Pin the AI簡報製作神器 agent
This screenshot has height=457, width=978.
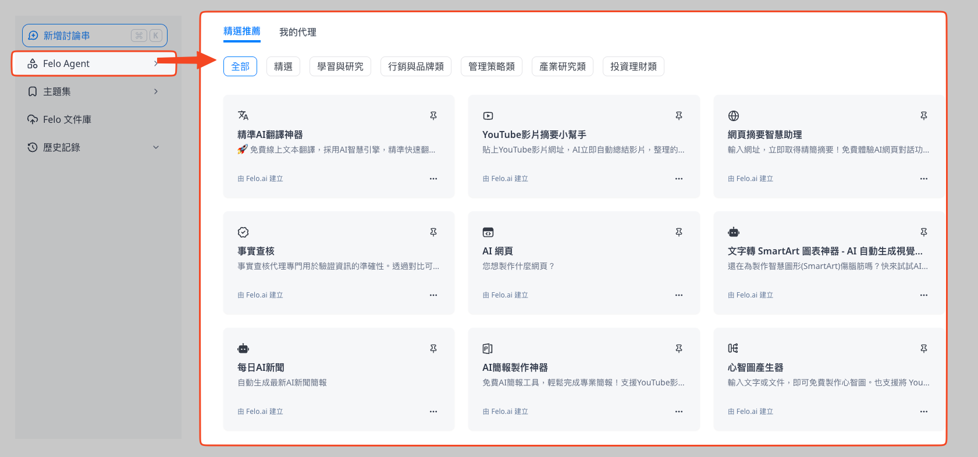[679, 349]
